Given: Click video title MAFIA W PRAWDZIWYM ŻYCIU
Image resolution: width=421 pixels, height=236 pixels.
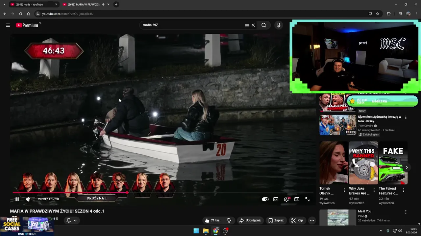Looking at the screenshot, I should coord(57,211).
